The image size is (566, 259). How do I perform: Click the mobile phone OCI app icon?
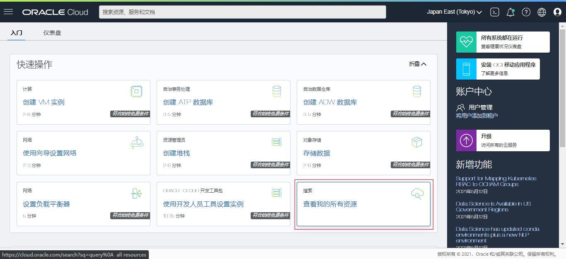[x=466, y=69]
